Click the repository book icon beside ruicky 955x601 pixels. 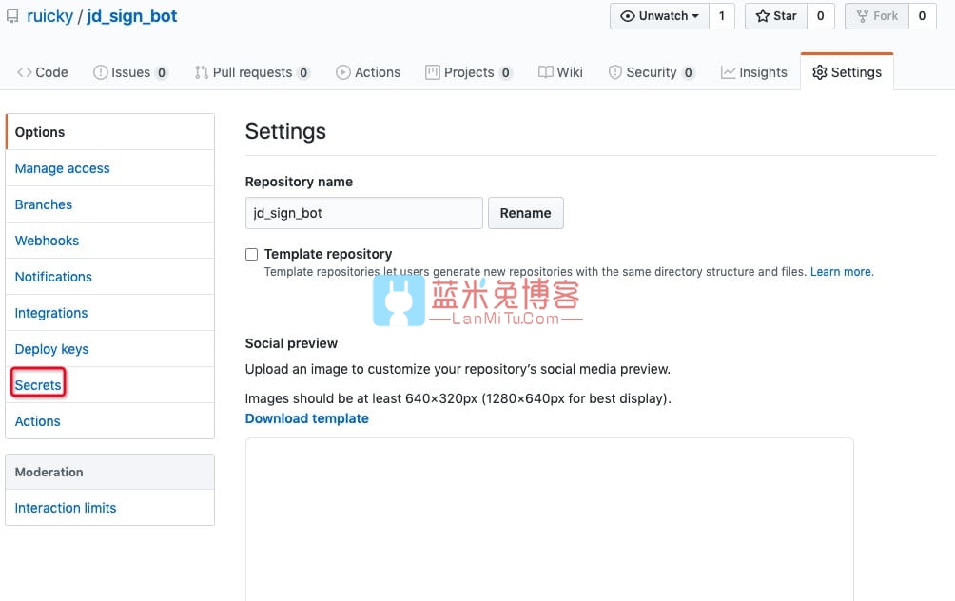[x=12, y=16]
